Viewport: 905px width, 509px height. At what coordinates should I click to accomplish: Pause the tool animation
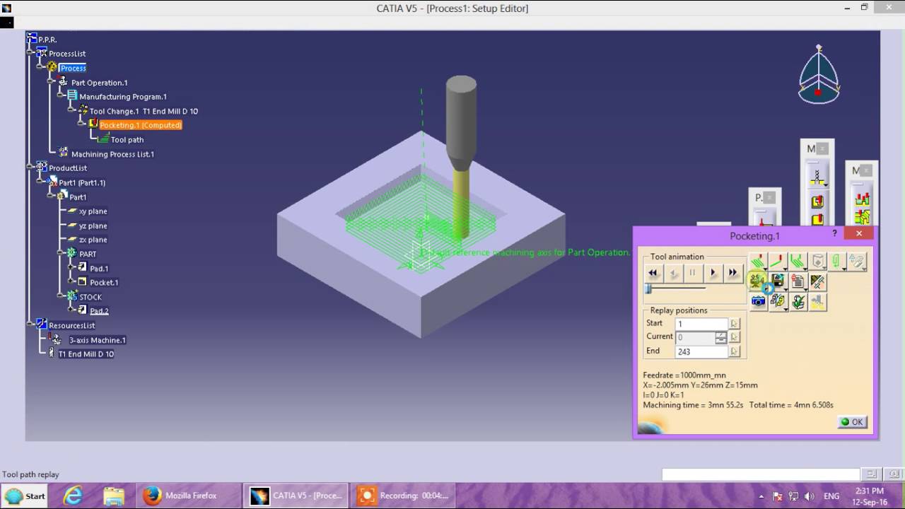[x=693, y=273]
